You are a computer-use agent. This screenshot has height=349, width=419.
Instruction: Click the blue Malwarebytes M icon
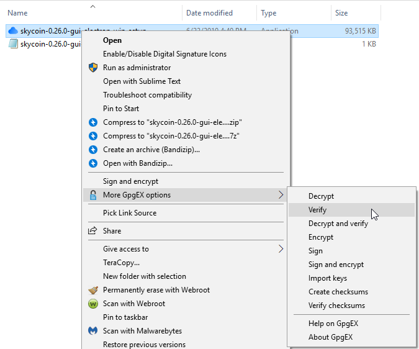click(92, 331)
